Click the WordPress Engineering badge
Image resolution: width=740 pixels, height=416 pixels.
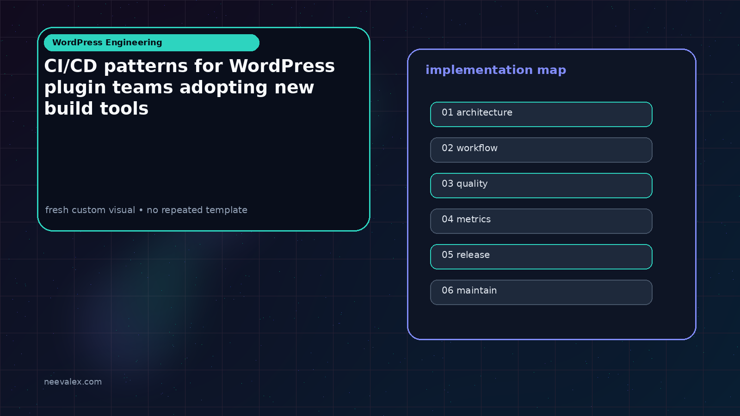pos(152,43)
